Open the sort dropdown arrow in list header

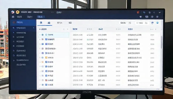[68, 29]
